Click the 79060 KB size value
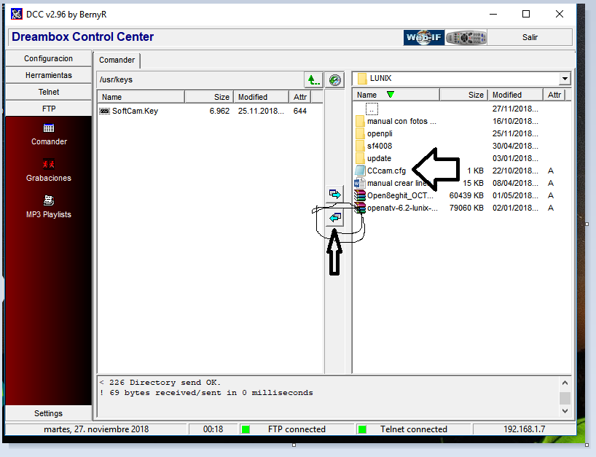596x457 pixels. point(466,208)
